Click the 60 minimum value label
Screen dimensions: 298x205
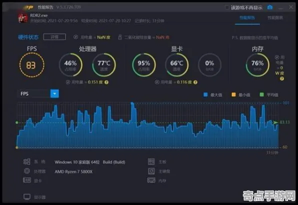tap(285, 147)
